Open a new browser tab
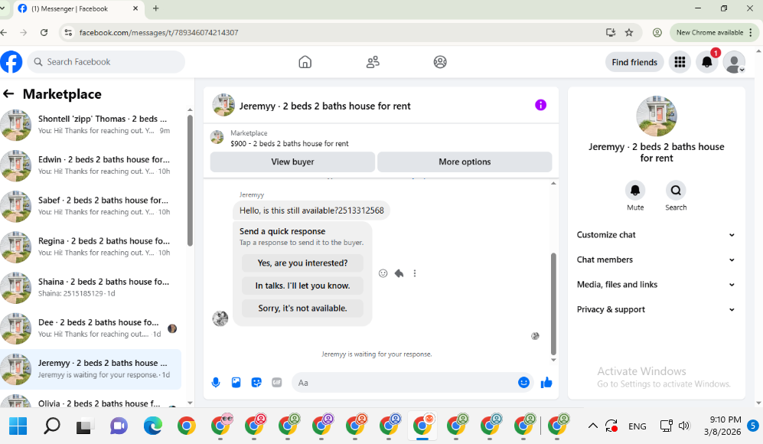 pyautogui.click(x=155, y=8)
